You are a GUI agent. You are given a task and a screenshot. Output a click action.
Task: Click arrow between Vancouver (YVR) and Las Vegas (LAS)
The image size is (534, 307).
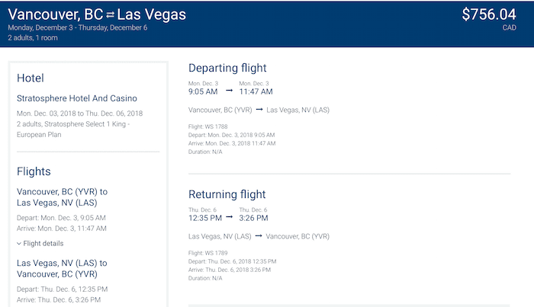259,110
